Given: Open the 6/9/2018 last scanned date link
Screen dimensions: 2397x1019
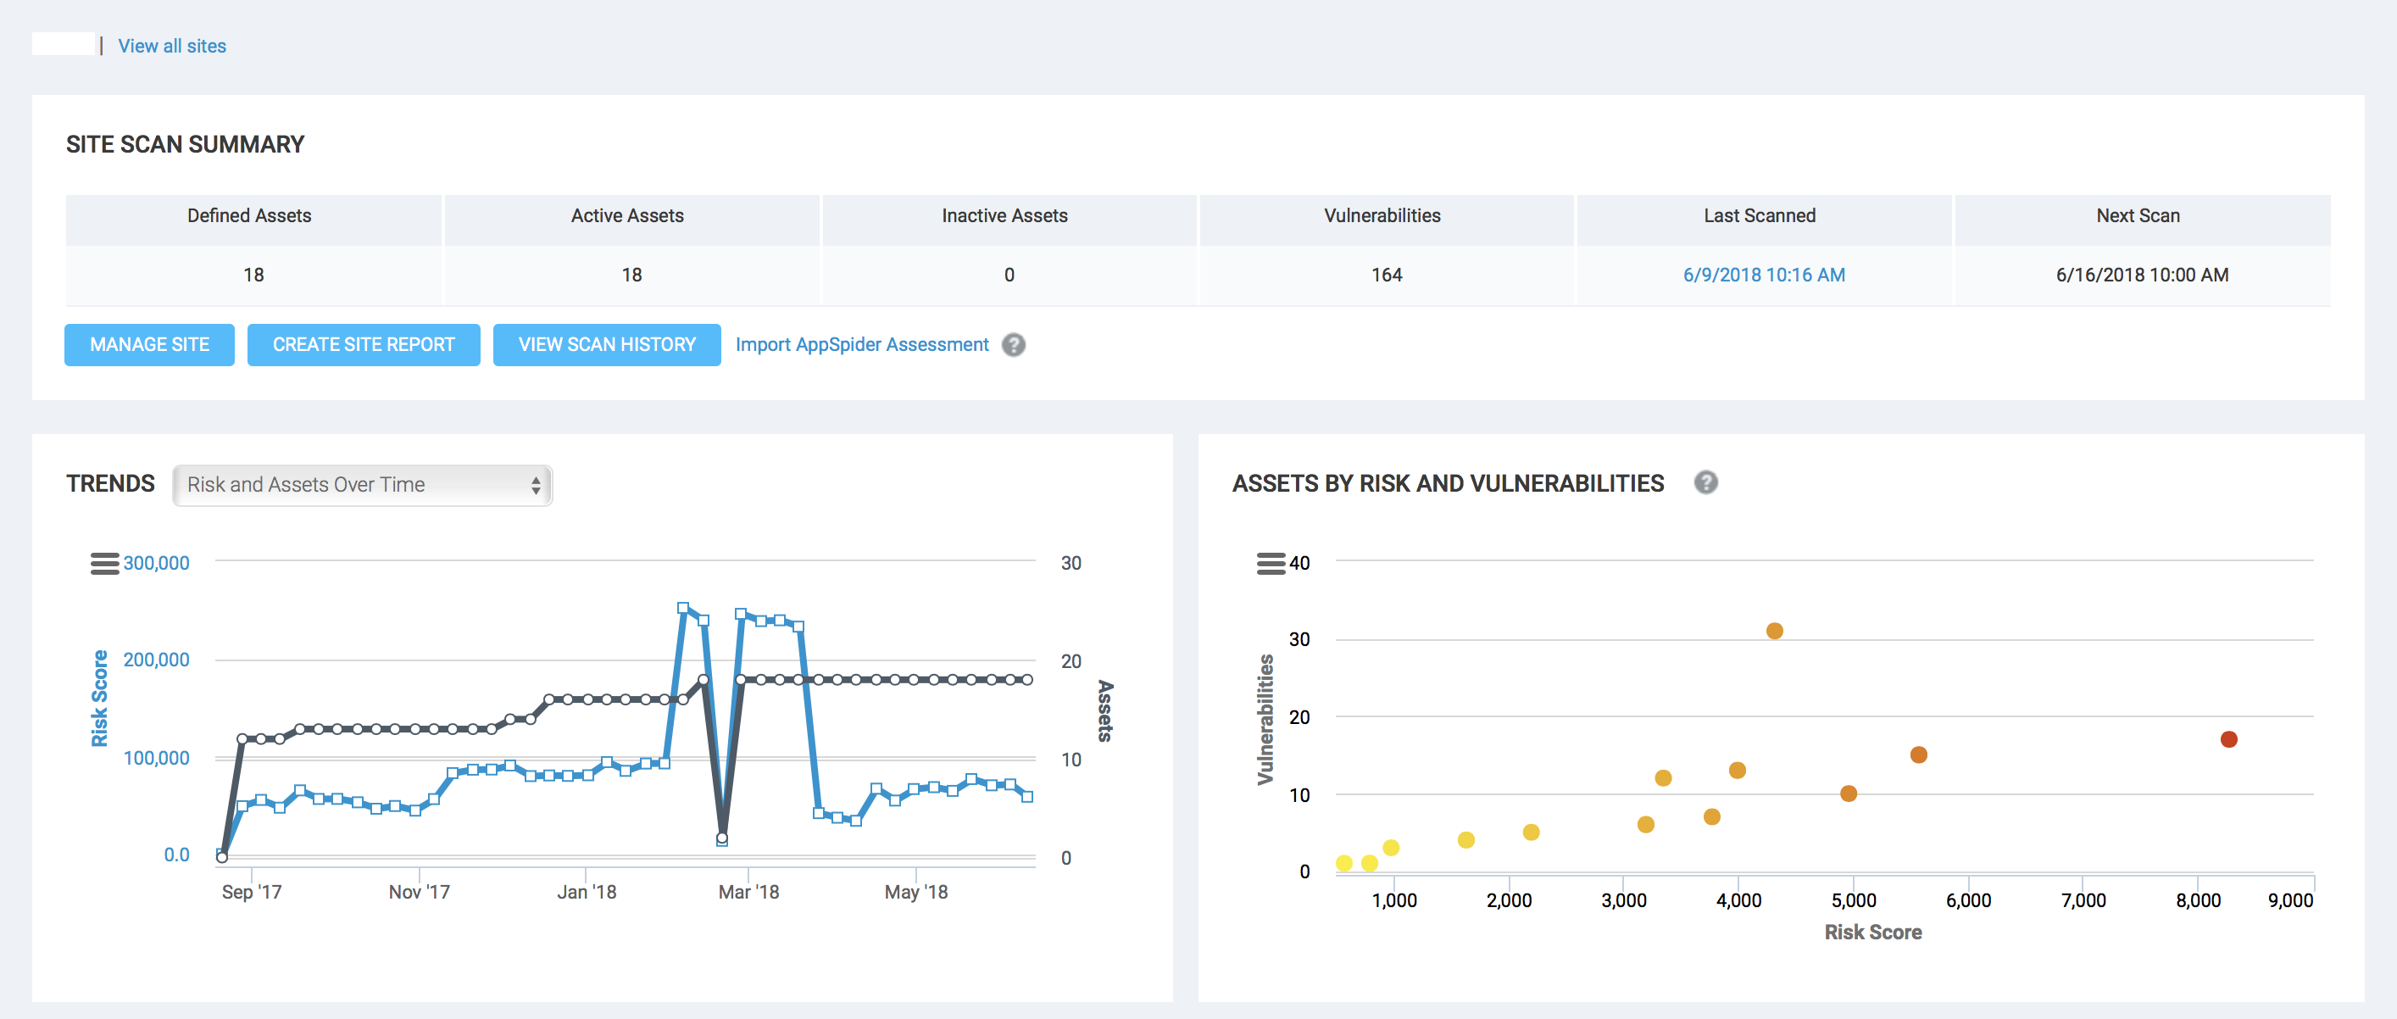Looking at the screenshot, I should pyautogui.click(x=1762, y=275).
